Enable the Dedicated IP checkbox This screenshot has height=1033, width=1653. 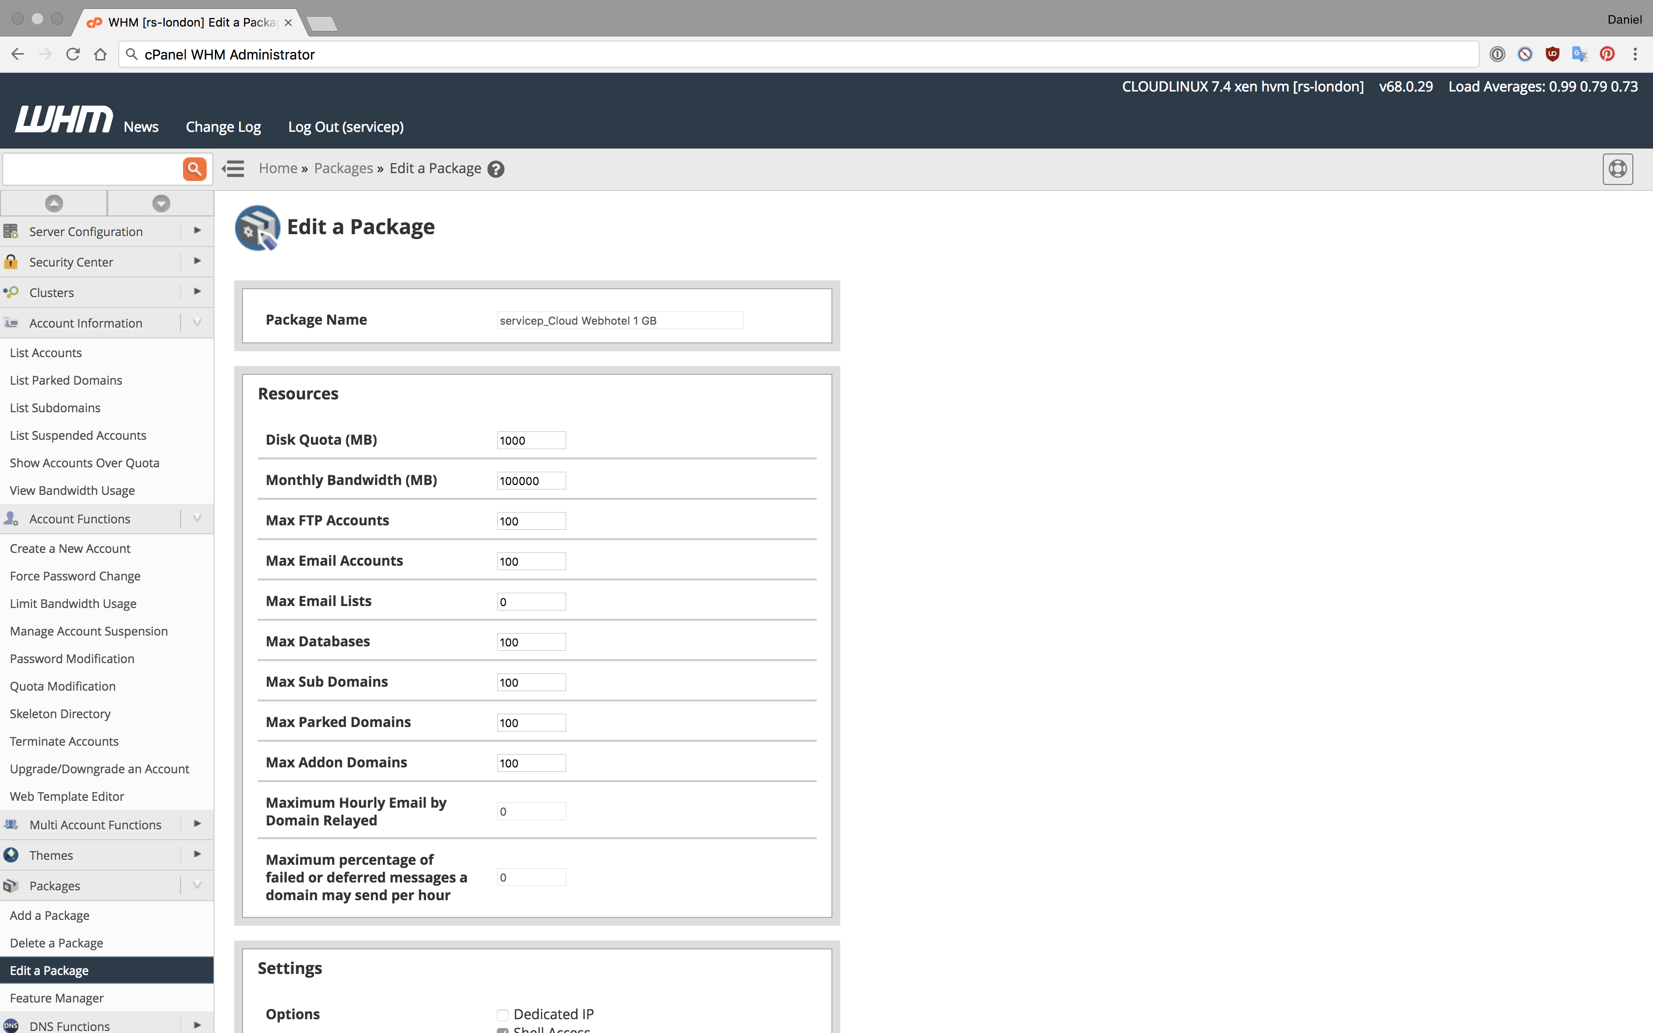(503, 1014)
